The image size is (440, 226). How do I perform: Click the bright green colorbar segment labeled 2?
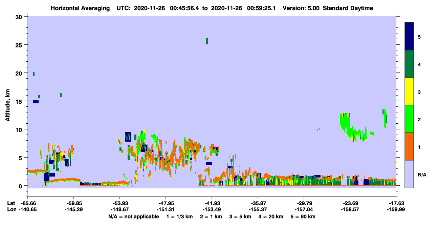409,119
